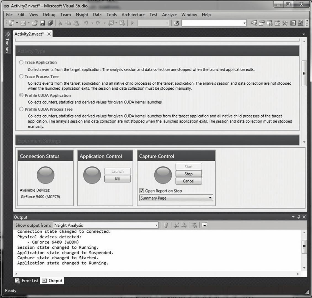Click the Navigate Forward toolbar icon

point(122,23)
